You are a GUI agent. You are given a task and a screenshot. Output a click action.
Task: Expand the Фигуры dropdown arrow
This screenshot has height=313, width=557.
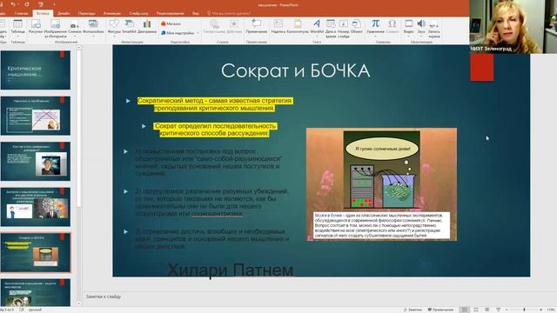click(114, 37)
